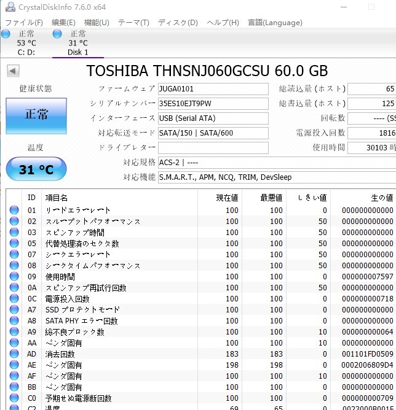Screen dimensions: 396x410
Task: Click the ACS-2 standard field
Action: 277,163
